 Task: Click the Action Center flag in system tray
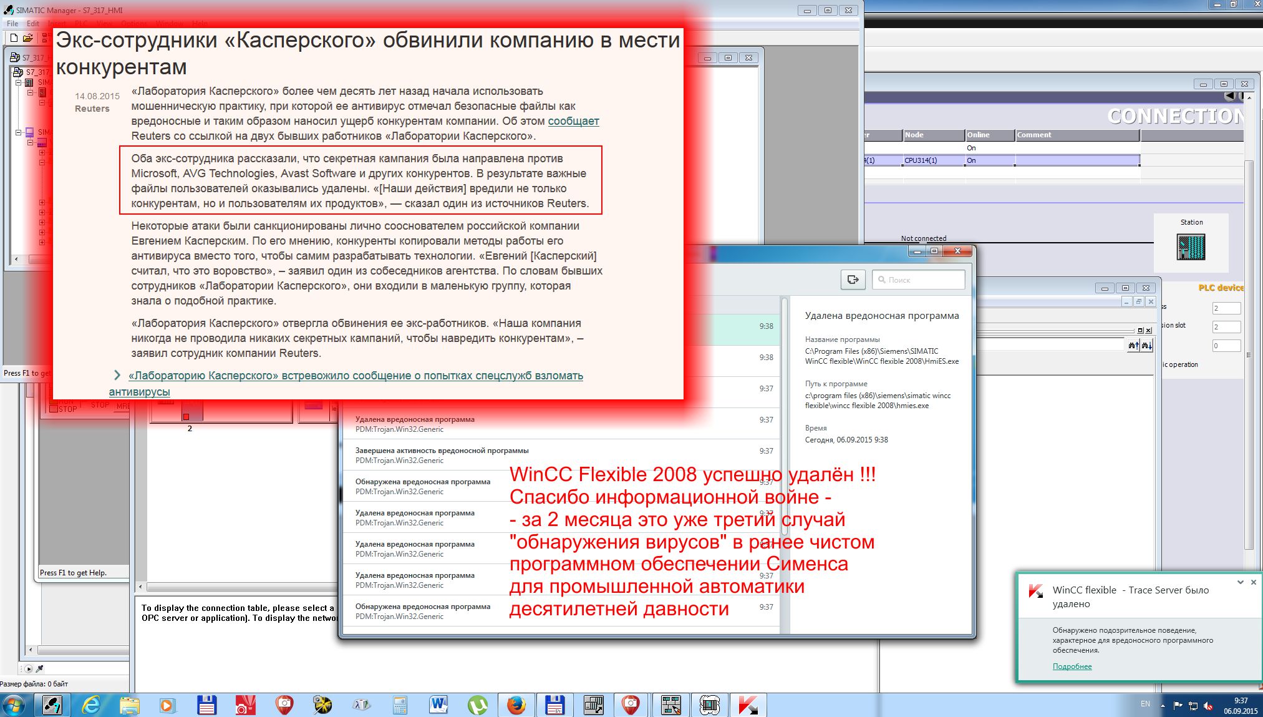(x=1178, y=706)
